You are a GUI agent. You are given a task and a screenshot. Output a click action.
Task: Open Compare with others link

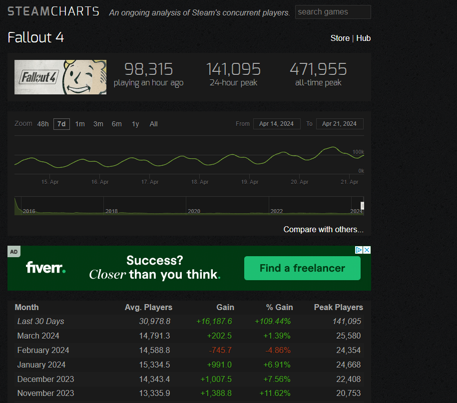click(x=323, y=230)
